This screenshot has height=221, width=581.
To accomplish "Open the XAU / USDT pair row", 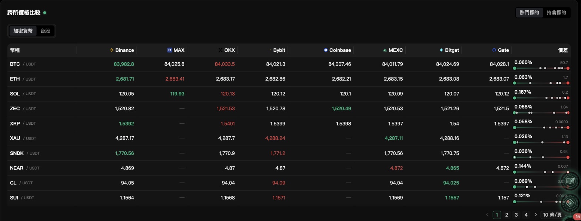I will tap(289, 138).
